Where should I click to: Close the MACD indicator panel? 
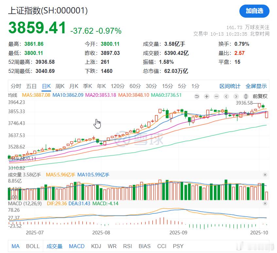pyautogui.click(x=265, y=203)
